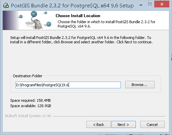Viewport: 172px width, 135px height.
Task: Cancel the PostGIS Bundle setup
Action: 152,124
